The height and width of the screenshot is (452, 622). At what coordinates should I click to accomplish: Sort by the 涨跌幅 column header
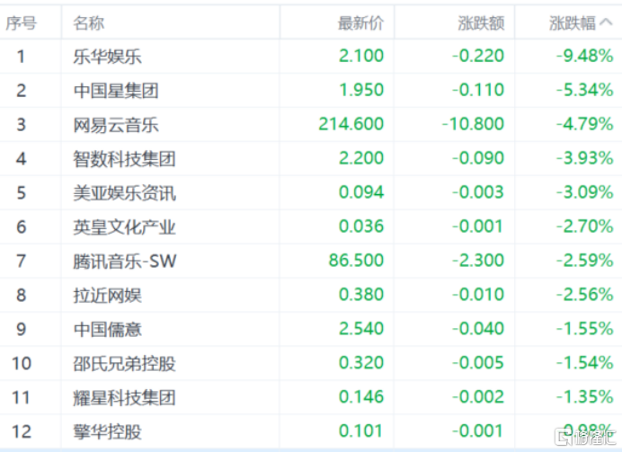pos(581,23)
